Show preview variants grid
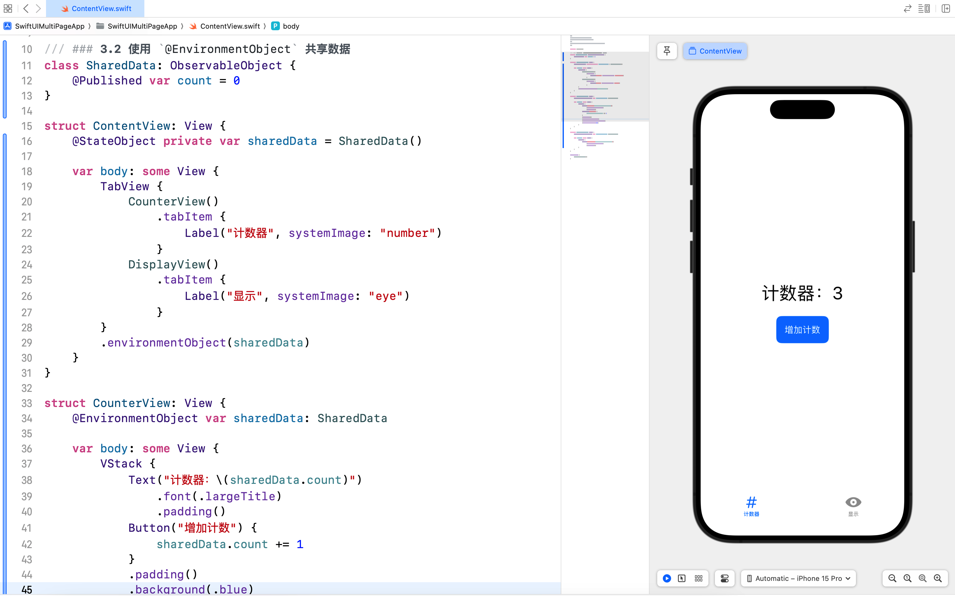 698,578
